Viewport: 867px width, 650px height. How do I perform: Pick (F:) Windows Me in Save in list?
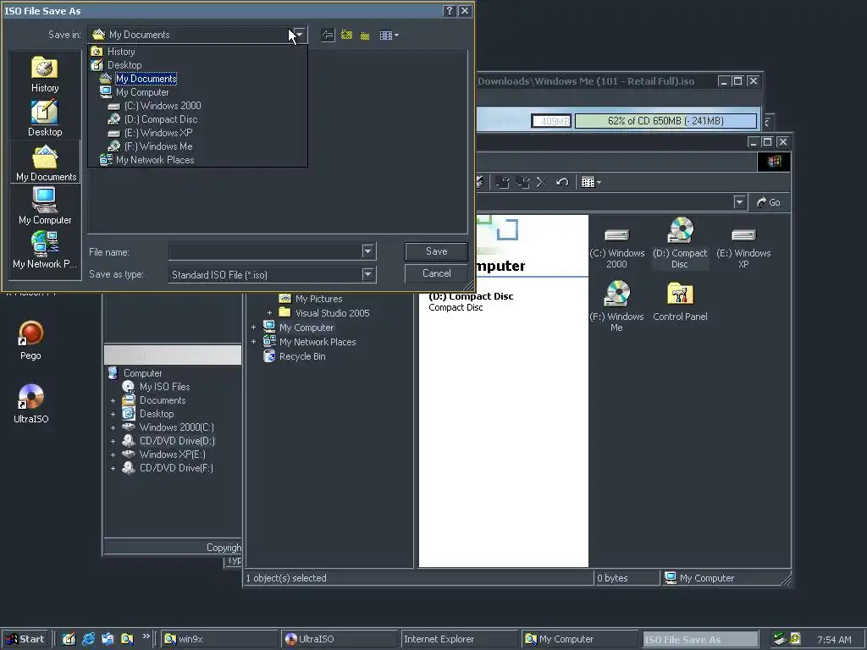point(158,146)
